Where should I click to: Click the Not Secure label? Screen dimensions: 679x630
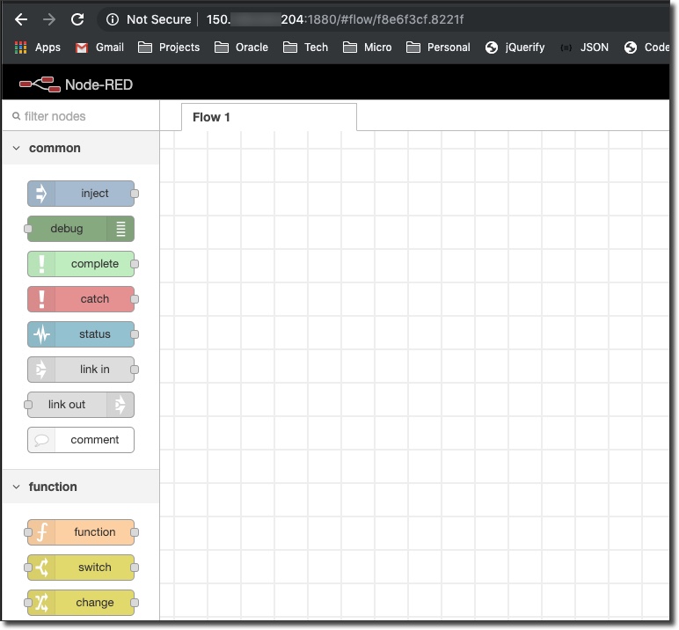pyautogui.click(x=159, y=19)
